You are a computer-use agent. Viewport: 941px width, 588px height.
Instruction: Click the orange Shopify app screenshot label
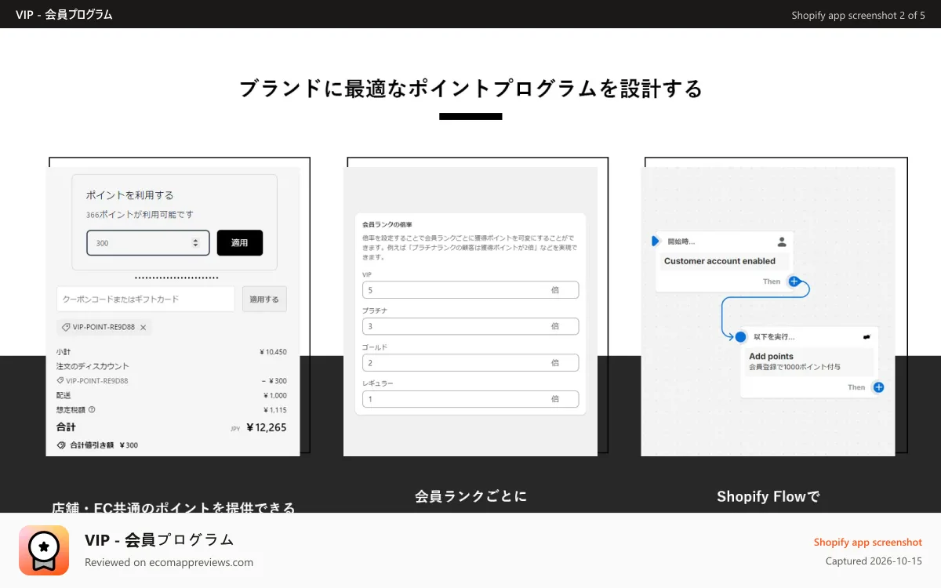tap(868, 543)
